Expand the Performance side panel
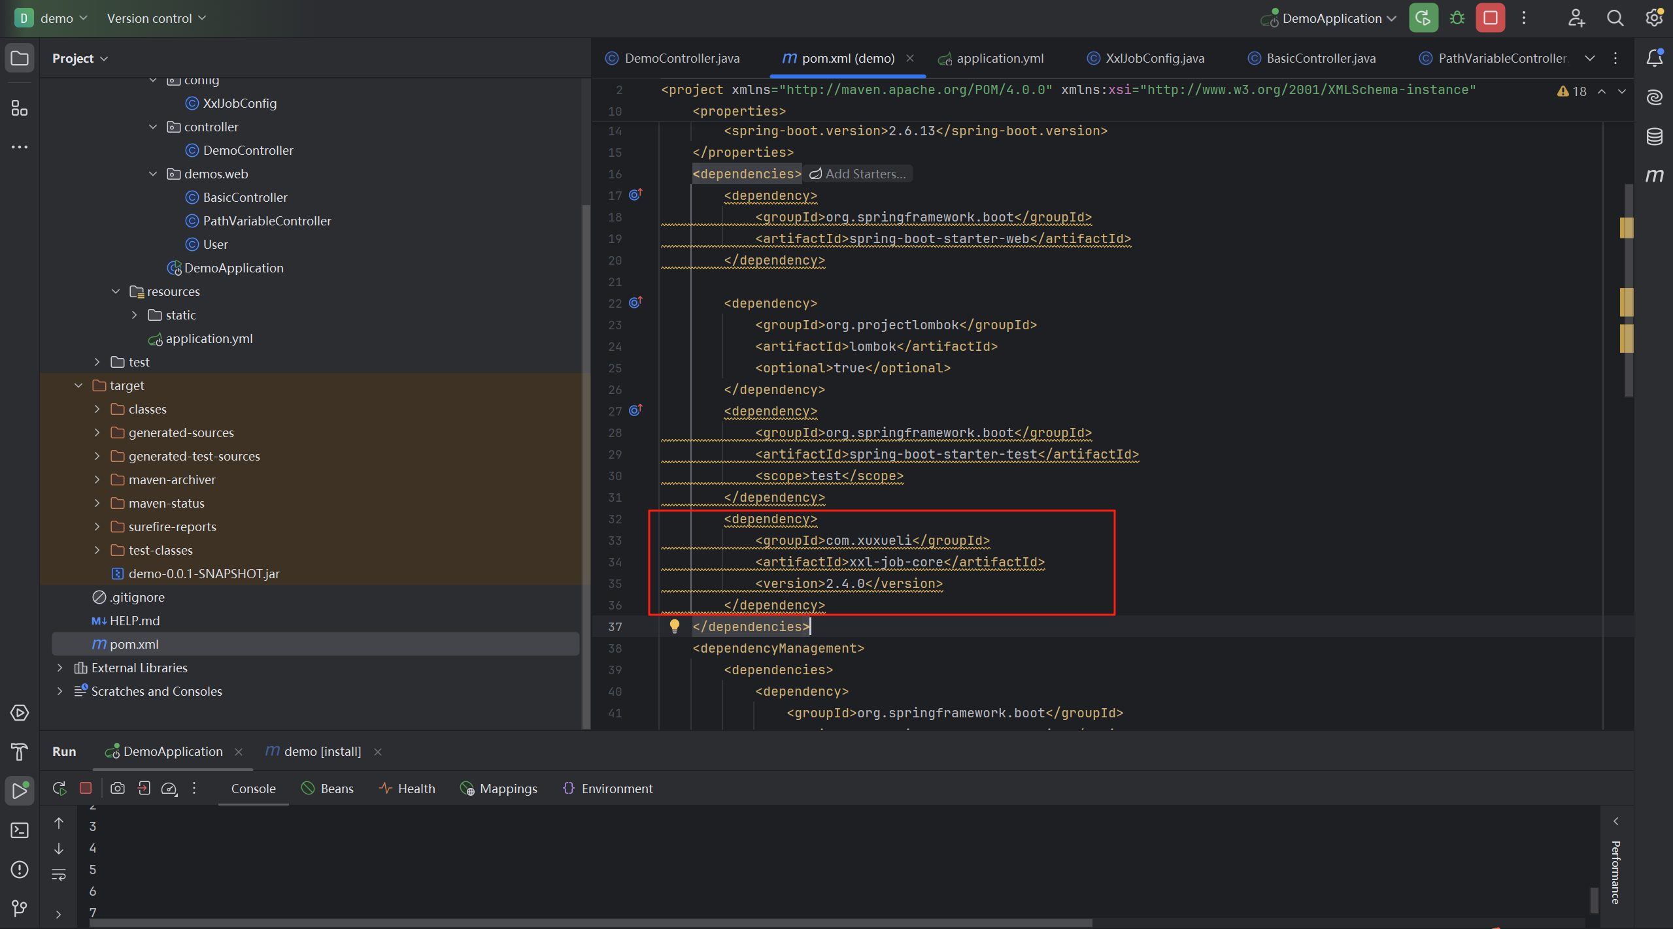Viewport: 1673px width, 929px height. point(1615,821)
